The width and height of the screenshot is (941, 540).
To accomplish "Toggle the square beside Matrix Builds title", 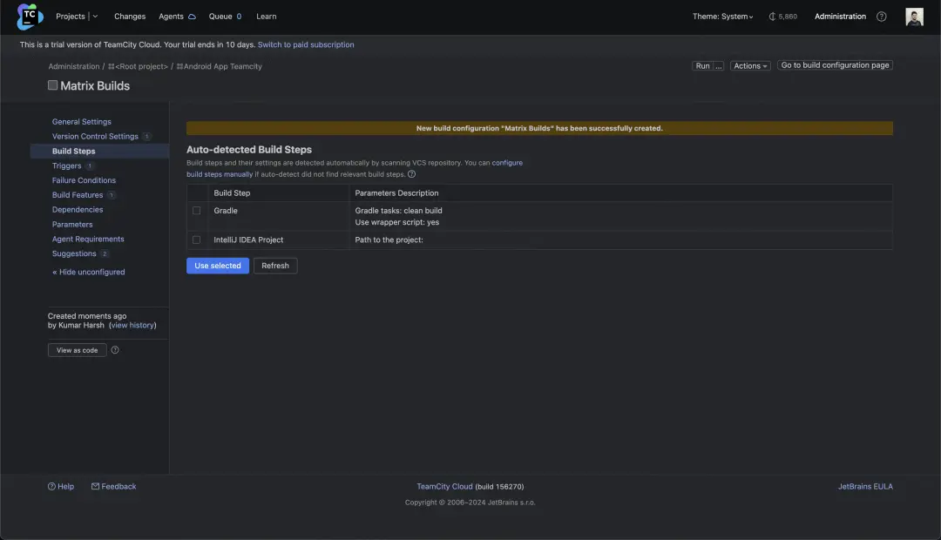I will point(53,85).
